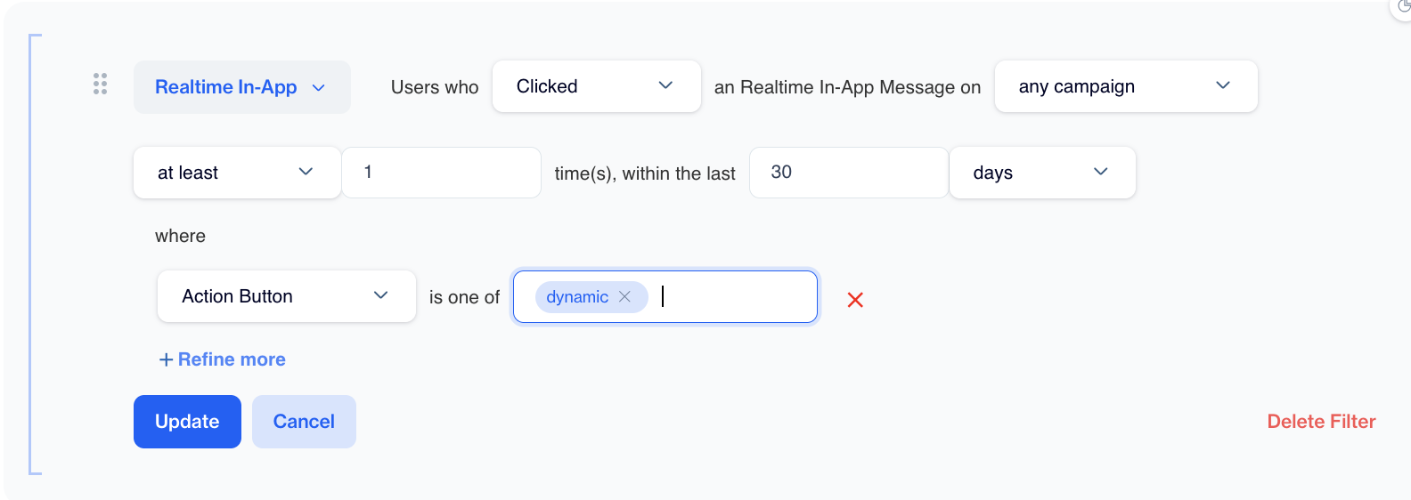
Task: Focus the occurrence count field containing 1
Action: tap(441, 173)
